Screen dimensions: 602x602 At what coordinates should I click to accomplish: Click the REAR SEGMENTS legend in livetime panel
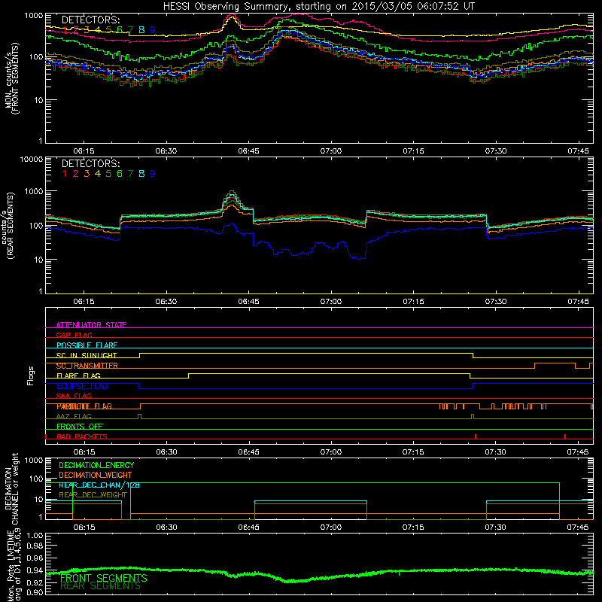(101, 586)
